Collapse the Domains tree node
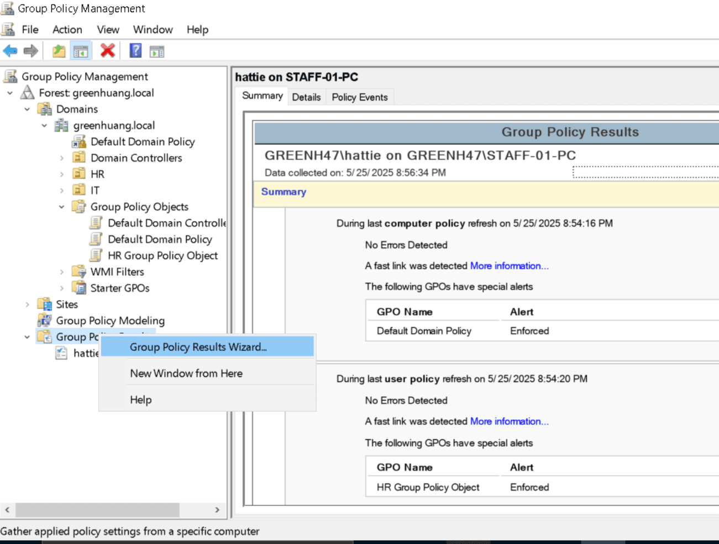Screen dimensions: 719x544 (27, 109)
